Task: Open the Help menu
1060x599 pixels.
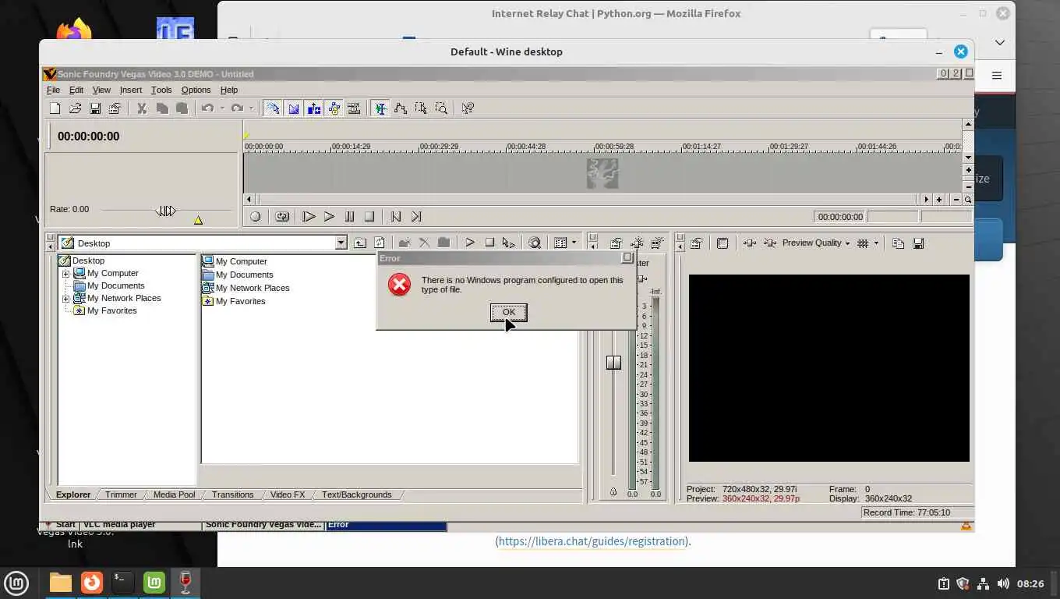Action: coord(229,90)
